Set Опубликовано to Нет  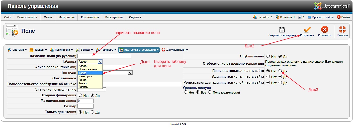click(x=268, y=56)
